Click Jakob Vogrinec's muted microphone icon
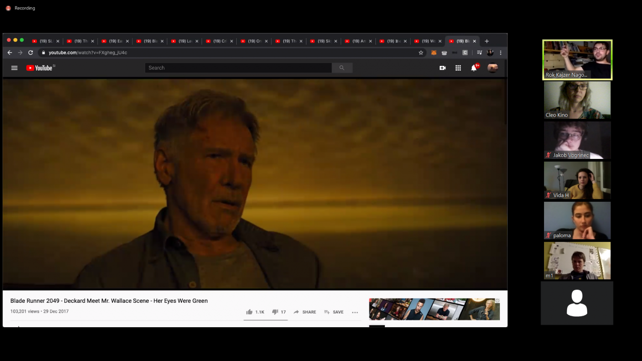The image size is (642, 361). (x=548, y=155)
